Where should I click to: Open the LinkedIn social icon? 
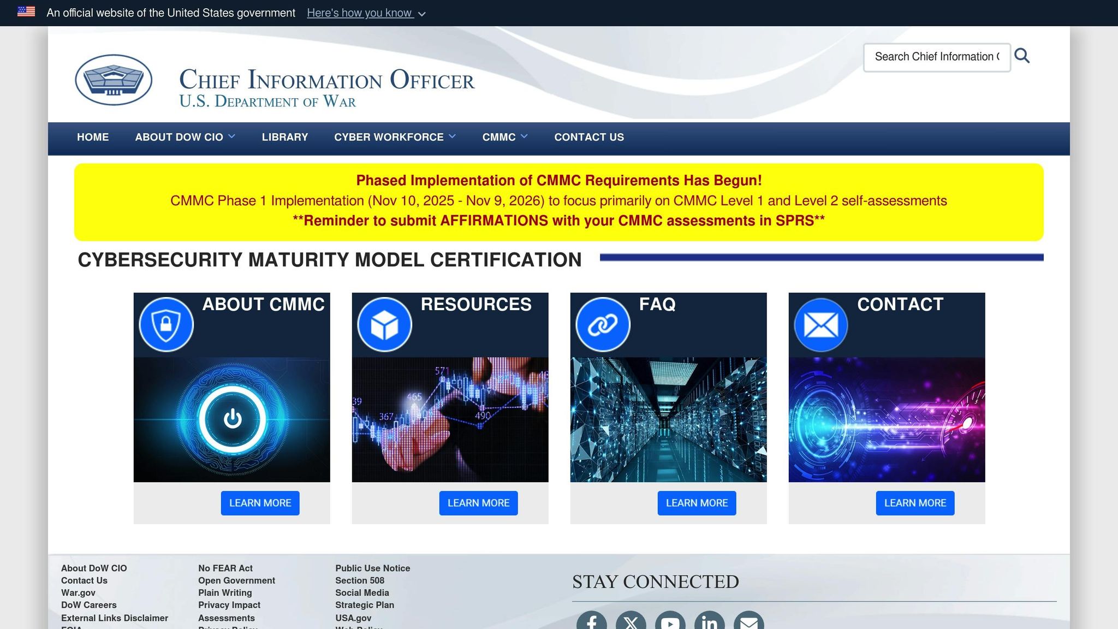[x=709, y=622]
